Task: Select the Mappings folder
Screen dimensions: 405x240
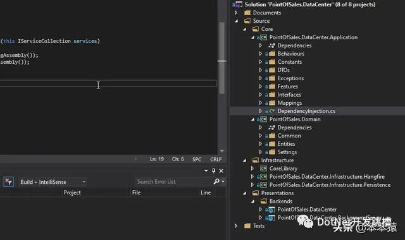Action: pyautogui.click(x=290, y=103)
